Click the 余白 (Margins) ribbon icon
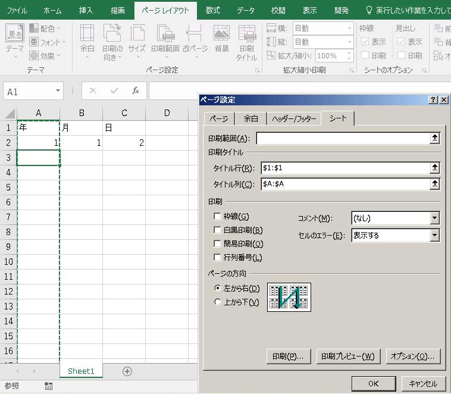 click(87, 40)
